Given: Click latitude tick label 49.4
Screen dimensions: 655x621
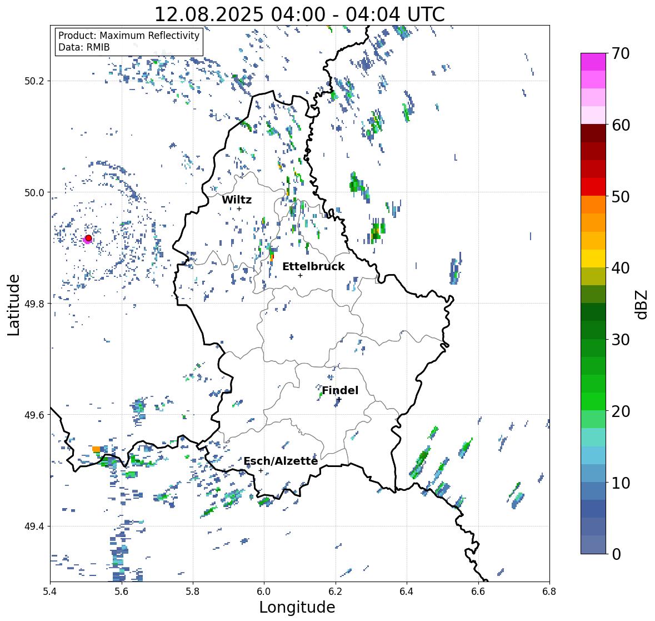Looking at the screenshot, I should coord(34,526).
